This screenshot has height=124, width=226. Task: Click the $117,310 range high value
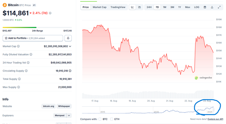(x=68, y=31)
